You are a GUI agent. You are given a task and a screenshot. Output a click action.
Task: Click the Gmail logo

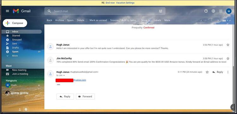tap(21, 11)
